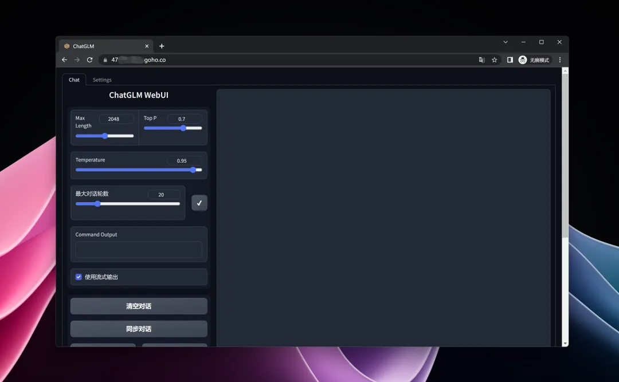
Task: Click the checkmark confirm button
Action: [x=199, y=203]
